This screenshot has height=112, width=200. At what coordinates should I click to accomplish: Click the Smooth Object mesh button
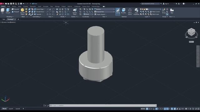point(22,12)
